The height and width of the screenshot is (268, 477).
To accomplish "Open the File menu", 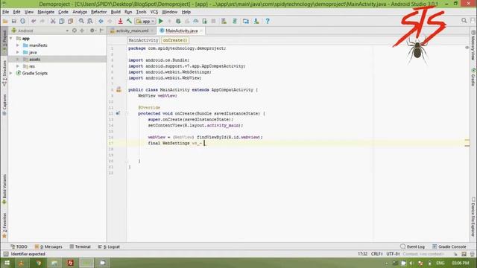I will point(5,12).
